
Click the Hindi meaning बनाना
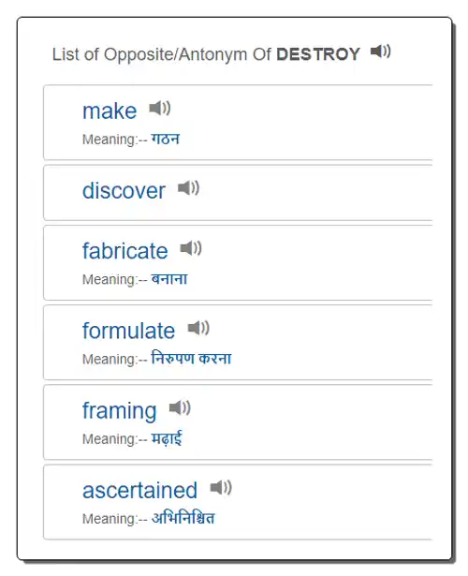(x=169, y=279)
